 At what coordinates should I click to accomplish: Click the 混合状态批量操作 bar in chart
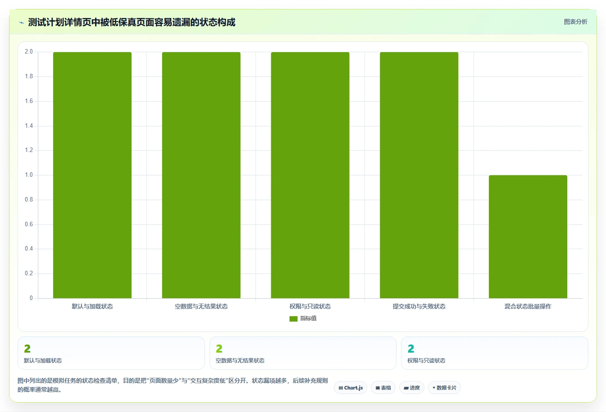(x=528, y=237)
